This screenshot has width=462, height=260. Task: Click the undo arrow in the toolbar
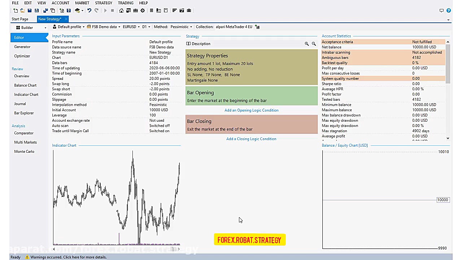90,10
